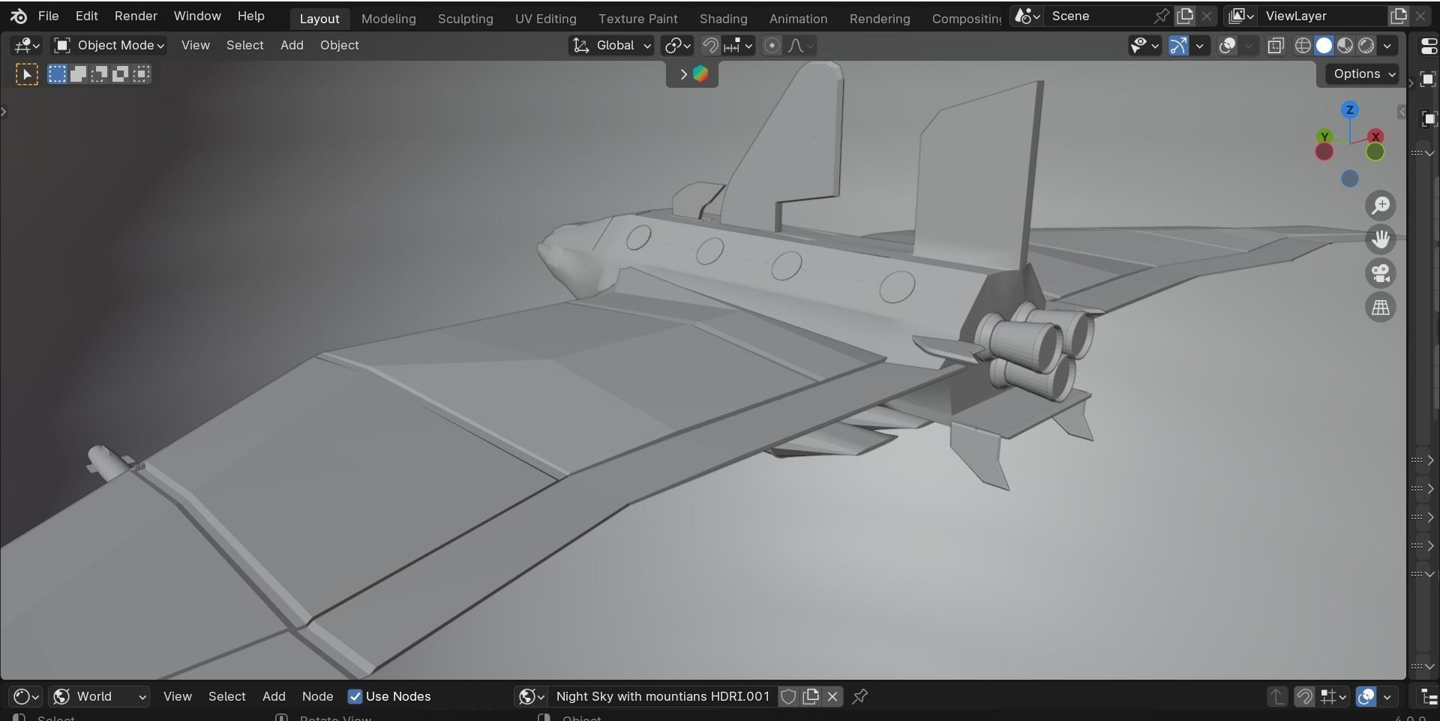Open the Edit menu

coord(86,16)
